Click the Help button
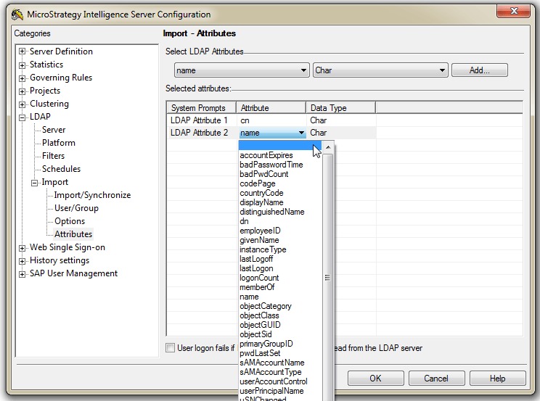Viewport: 540px width, 401px height. click(498, 379)
